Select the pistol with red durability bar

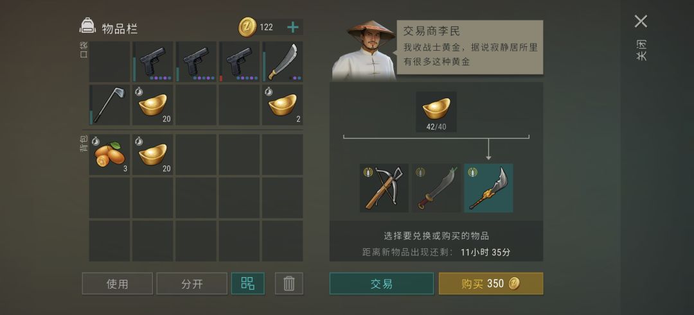tap(239, 62)
